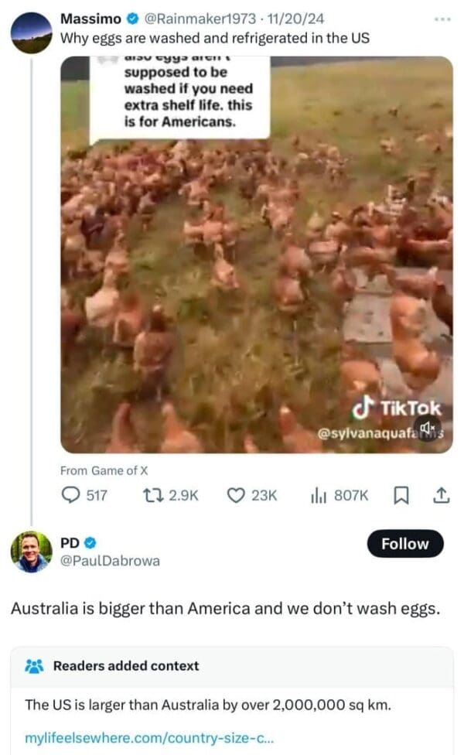Like the egg washing tweet
Image resolution: width=464 pixels, height=755 pixels.
237,495
